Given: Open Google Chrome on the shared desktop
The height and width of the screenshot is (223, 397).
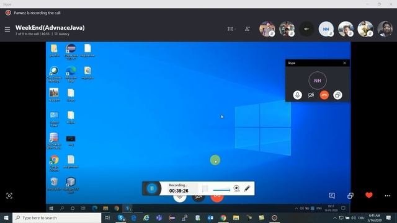Looking at the screenshot, I should pos(54,163).
